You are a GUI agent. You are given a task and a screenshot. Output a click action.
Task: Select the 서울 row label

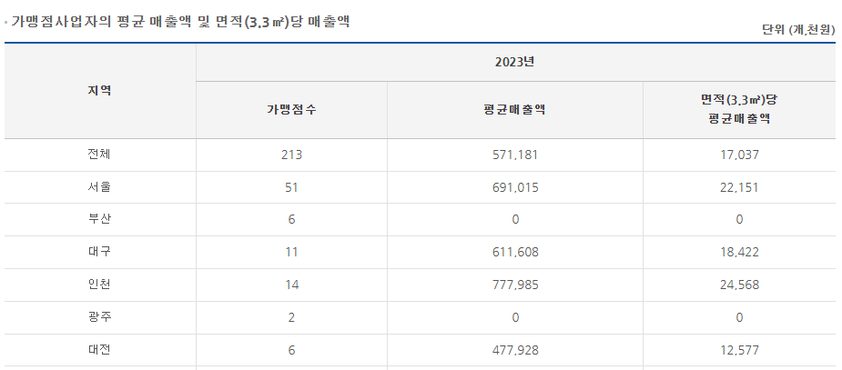pos(100,187)
